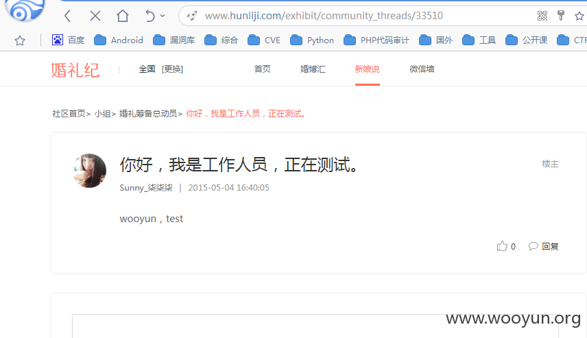Open the CVE bookmark folder

(264, 40)
